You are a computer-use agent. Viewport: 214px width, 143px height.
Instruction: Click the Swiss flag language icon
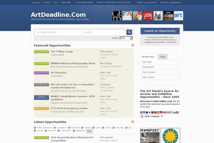tap(177, 112)
